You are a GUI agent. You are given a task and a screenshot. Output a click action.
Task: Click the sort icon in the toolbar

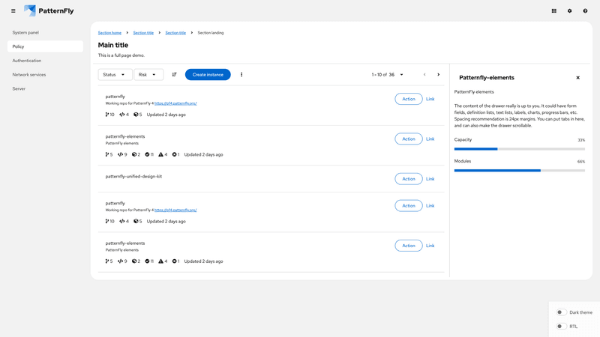click(x=174, y=74)
